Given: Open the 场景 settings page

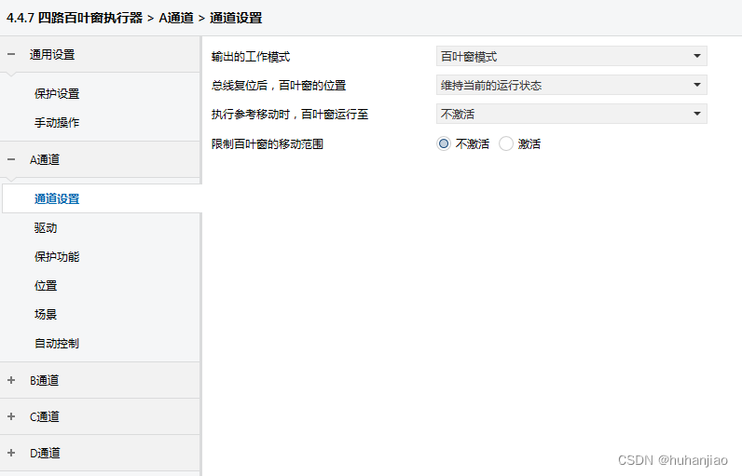Looking at the screenshot, I should pos(46,315).
